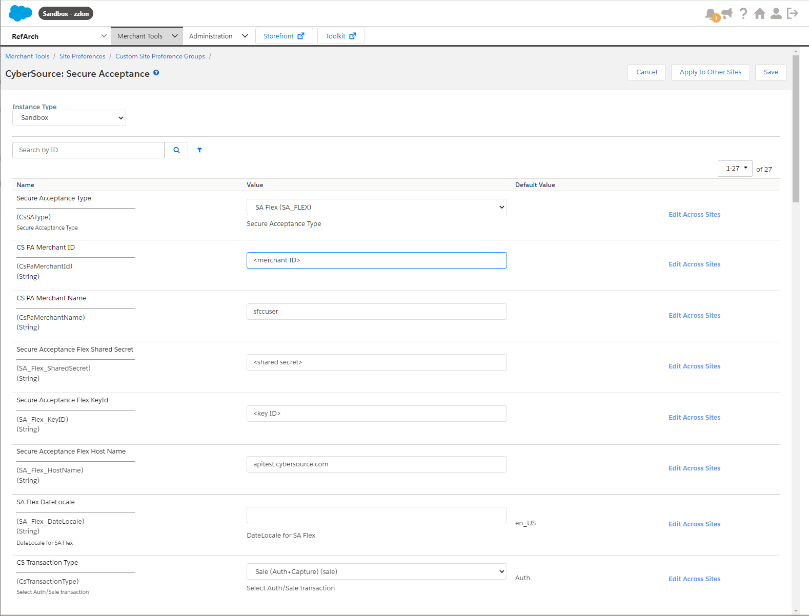The height and width of the screenshot is (616, 809).
Task: Click the Save button
Action: pyautogui.click(x=771, y=72)
